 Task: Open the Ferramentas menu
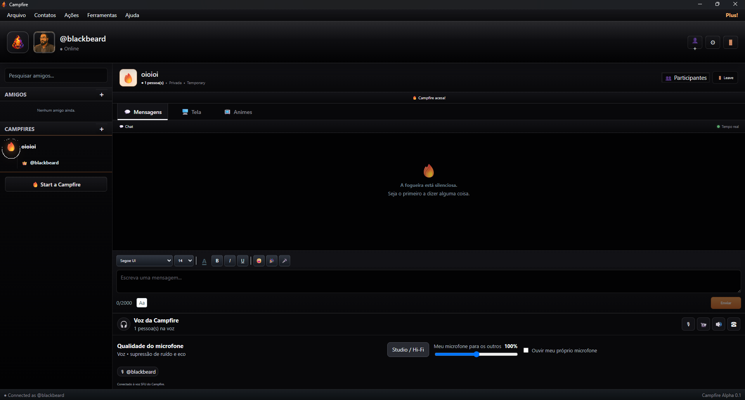(x=102, y=15)
